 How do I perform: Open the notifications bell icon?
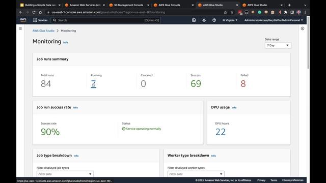(x=204, y=20)
